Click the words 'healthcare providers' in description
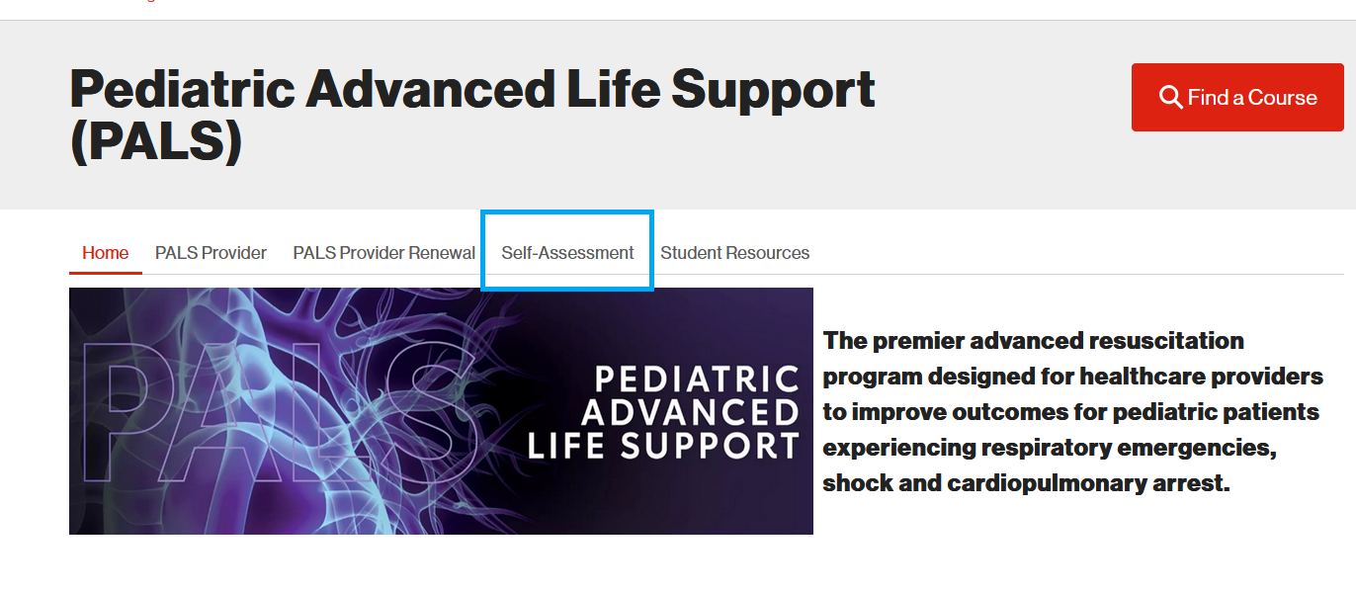The width and height of the screenshot is (1356, 592). pyautogui.click(x=1200, y=377)
